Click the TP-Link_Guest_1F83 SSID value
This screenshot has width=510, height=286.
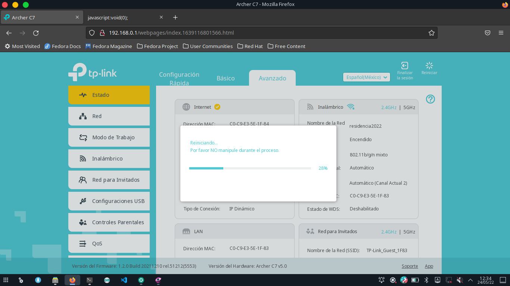point(387,250)
